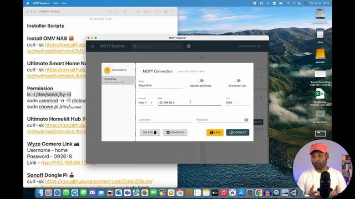Viewport: 355px width, 199px height.
Task: Open Photos from the dock
Action: tap(145, 193)
